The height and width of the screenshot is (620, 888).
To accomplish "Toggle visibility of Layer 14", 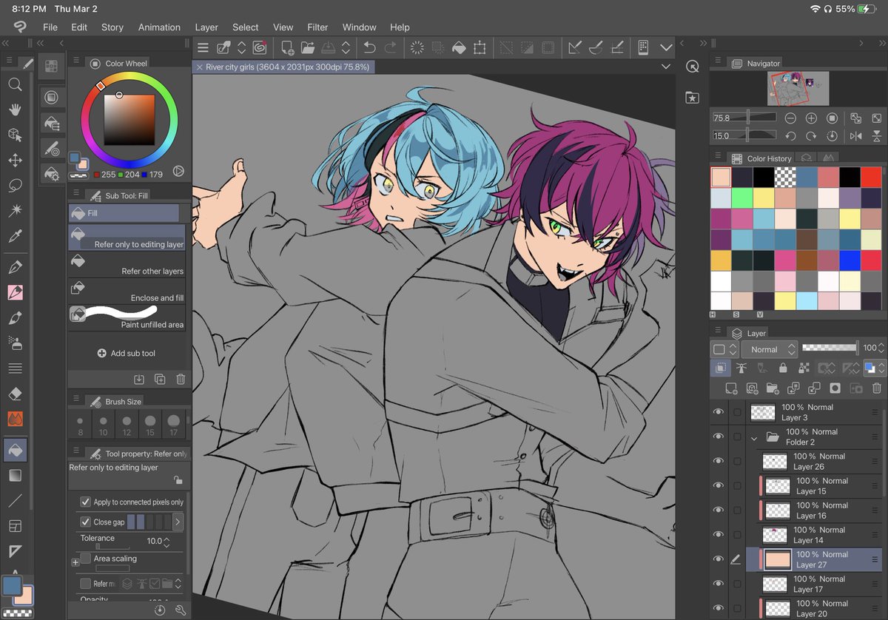I will tap(718, 534).
